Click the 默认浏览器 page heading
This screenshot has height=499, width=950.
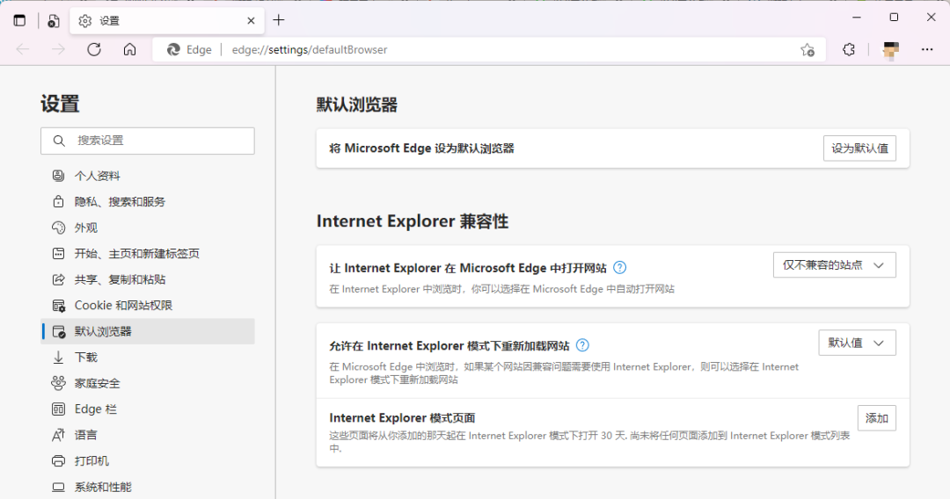coord(357,105)
